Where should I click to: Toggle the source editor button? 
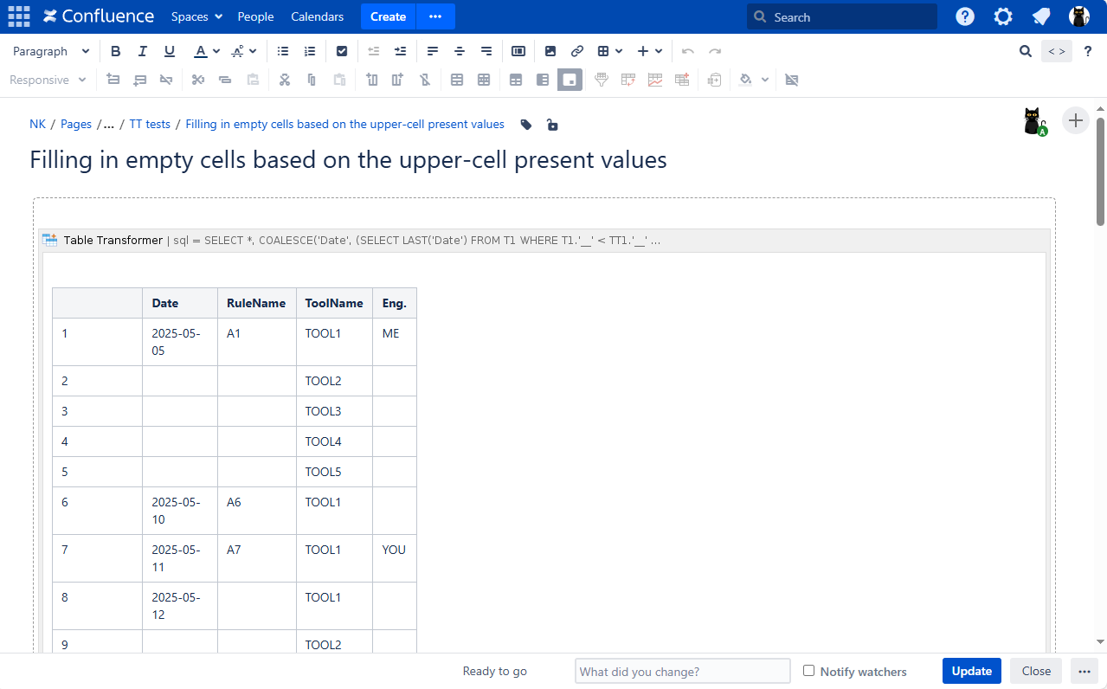[1057, 52]
